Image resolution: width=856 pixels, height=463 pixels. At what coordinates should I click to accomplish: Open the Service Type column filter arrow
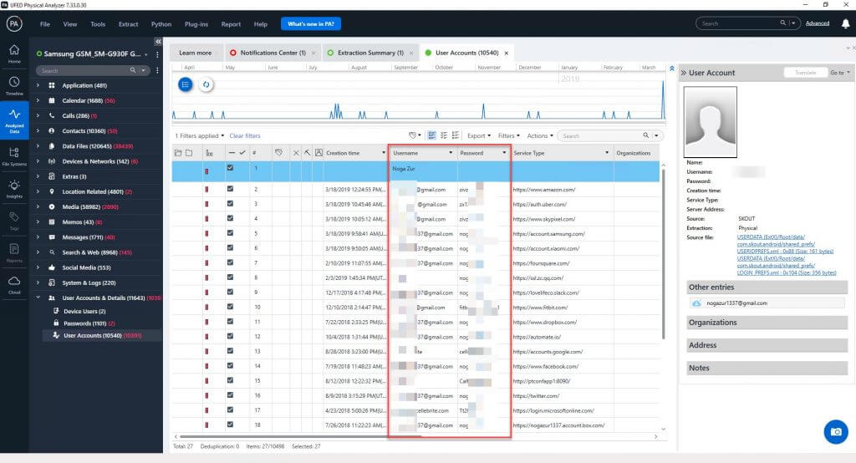[x=607, y=153]
